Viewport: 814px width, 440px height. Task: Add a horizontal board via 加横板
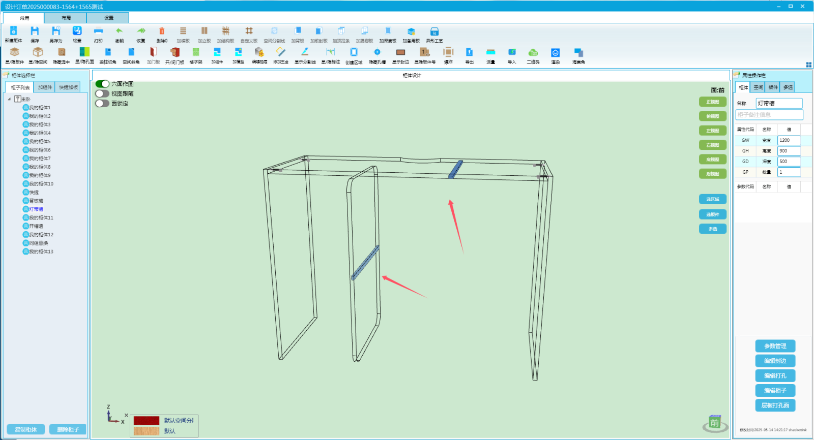pyautogui.click(x=183, y=32)
